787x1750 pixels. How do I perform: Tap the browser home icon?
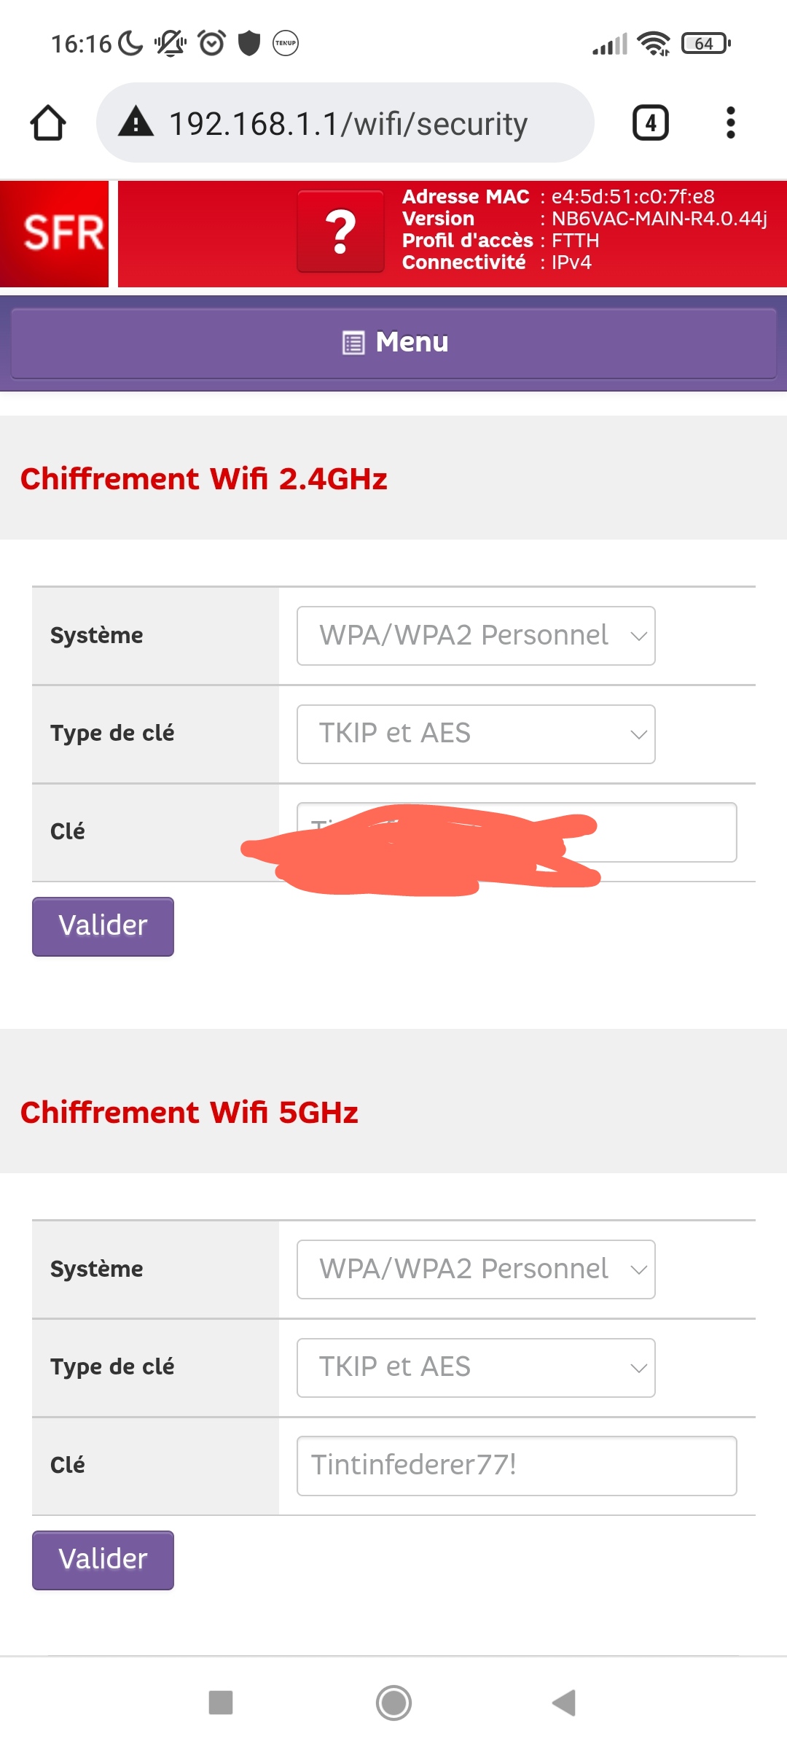pyautogui.click(x=48, y=122)
